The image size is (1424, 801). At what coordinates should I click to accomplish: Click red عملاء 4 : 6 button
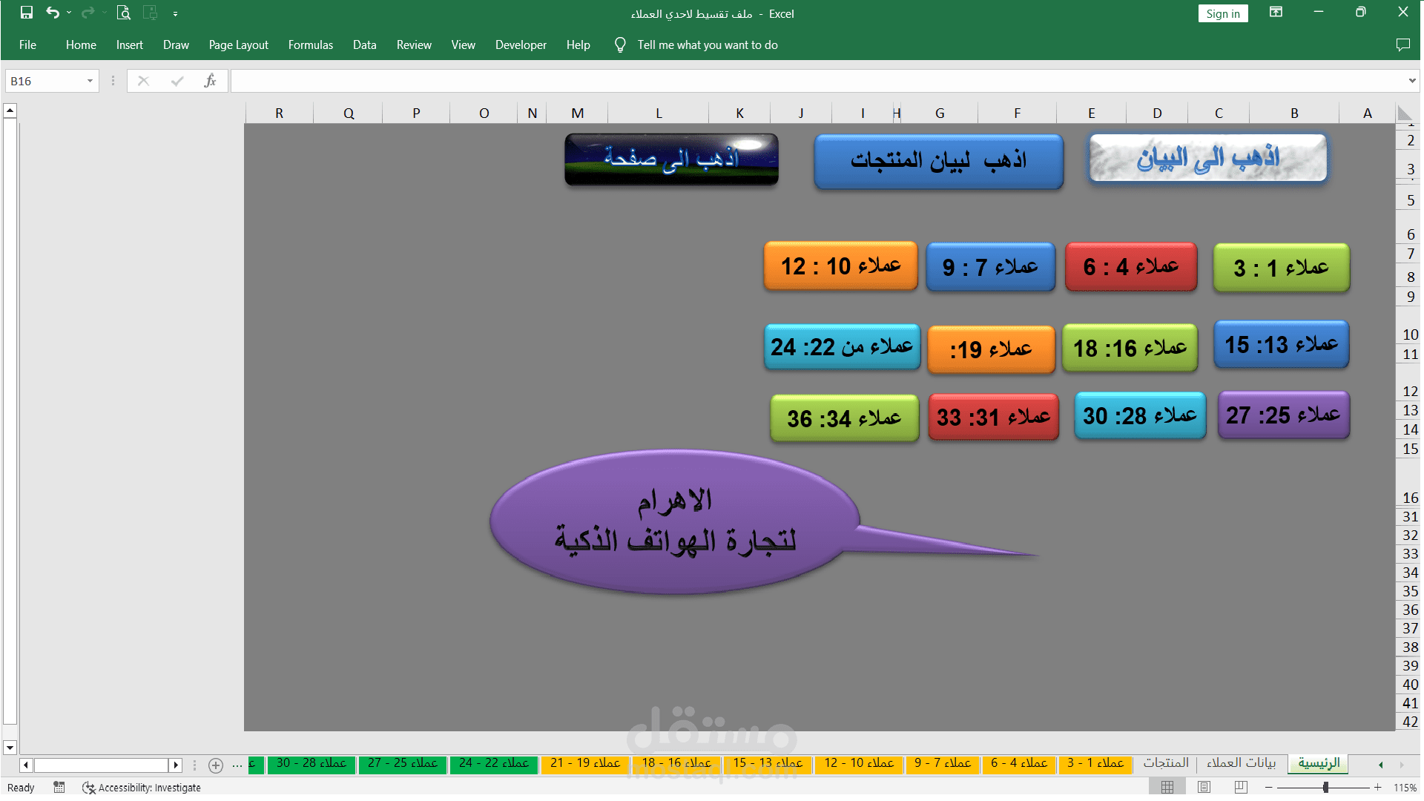[x=1130, y=266]
